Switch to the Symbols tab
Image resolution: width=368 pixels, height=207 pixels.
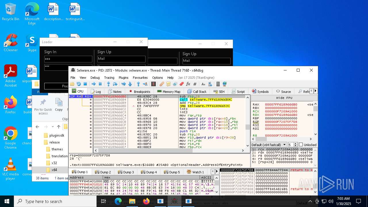pyautogui.click(x=260, y=91)
